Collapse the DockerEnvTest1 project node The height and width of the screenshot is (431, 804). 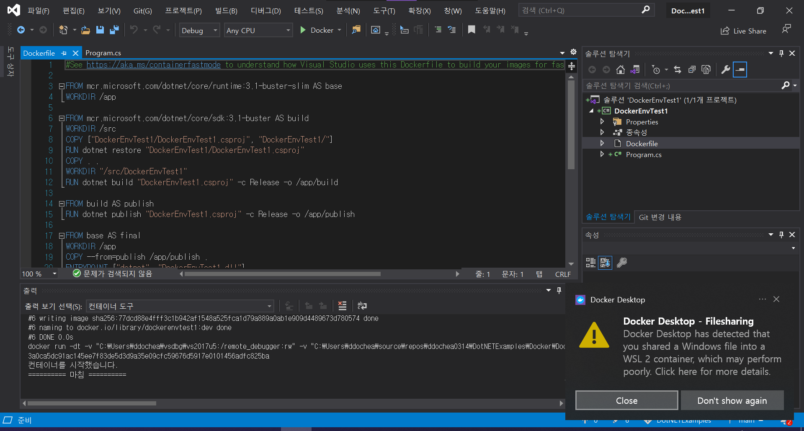click(591, 111)
